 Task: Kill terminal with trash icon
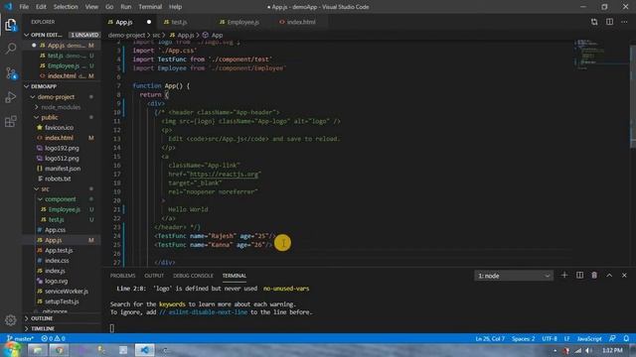point(594,276)
